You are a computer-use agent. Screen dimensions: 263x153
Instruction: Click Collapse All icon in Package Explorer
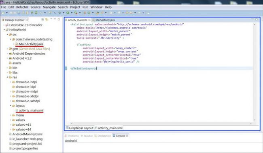pyautogui.click(x=42, y=19)
